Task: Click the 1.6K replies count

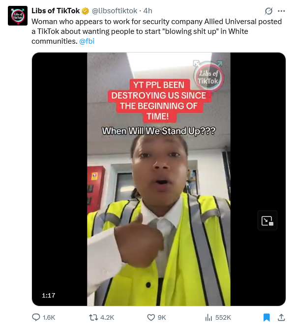Action: click(49, 318)
